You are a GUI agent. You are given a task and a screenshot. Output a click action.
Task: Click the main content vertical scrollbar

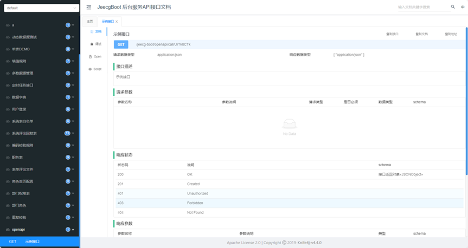click(x=466, y=101)
